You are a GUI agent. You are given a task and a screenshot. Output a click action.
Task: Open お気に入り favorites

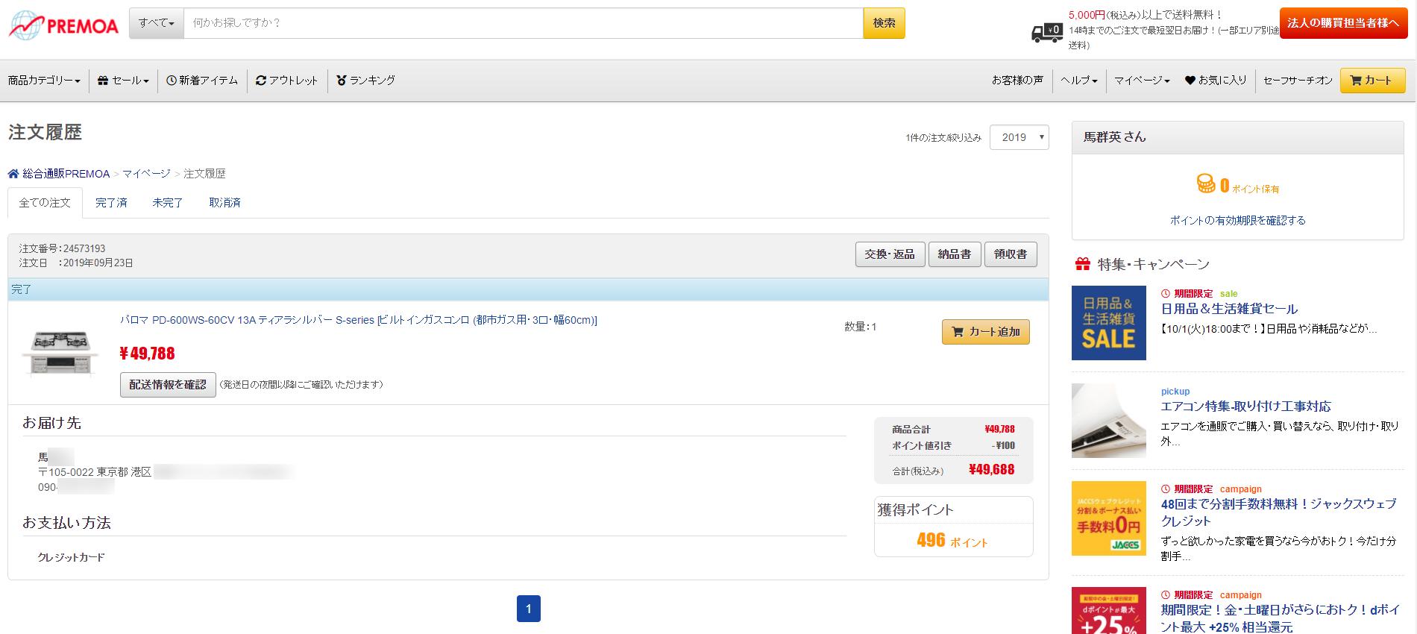1216,81
